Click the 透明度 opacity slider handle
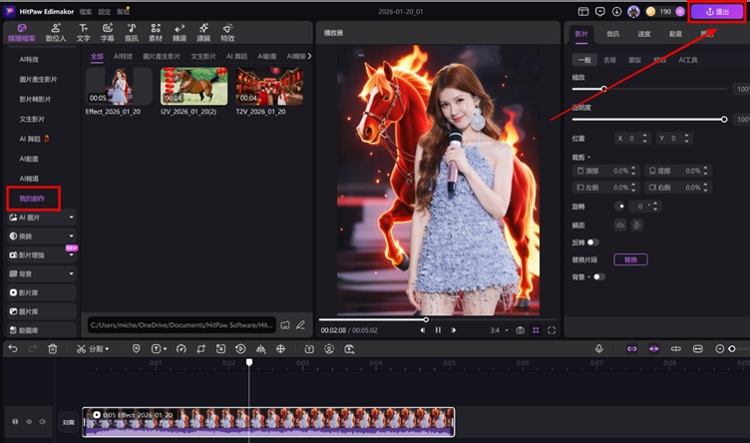Viewport: 750px width, 443px height. pos(724,119)
